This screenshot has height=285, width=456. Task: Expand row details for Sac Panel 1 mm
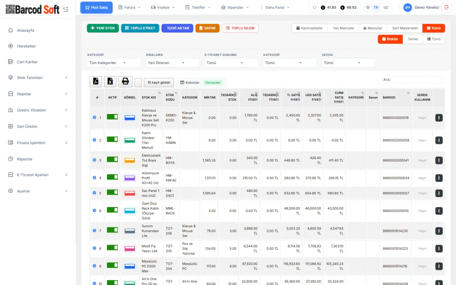tap(95, 193)
